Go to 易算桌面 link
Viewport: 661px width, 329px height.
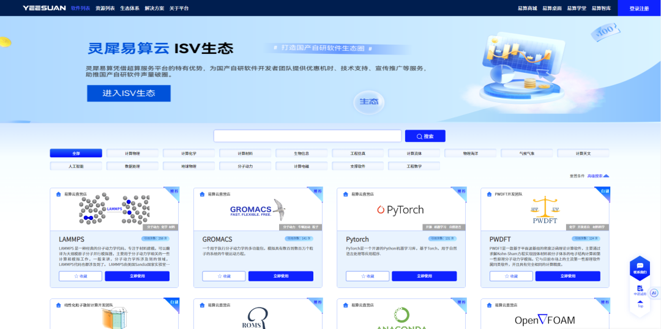click(552, 8)
